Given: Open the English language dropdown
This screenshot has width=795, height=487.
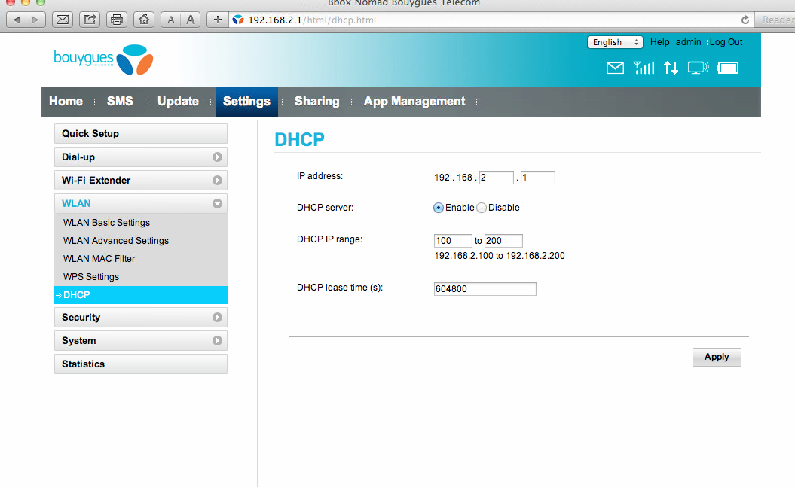Looking at the screenshot, I should pos(614,43).
